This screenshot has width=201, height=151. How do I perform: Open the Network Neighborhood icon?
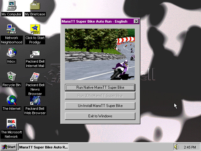(x=11, y=30)
